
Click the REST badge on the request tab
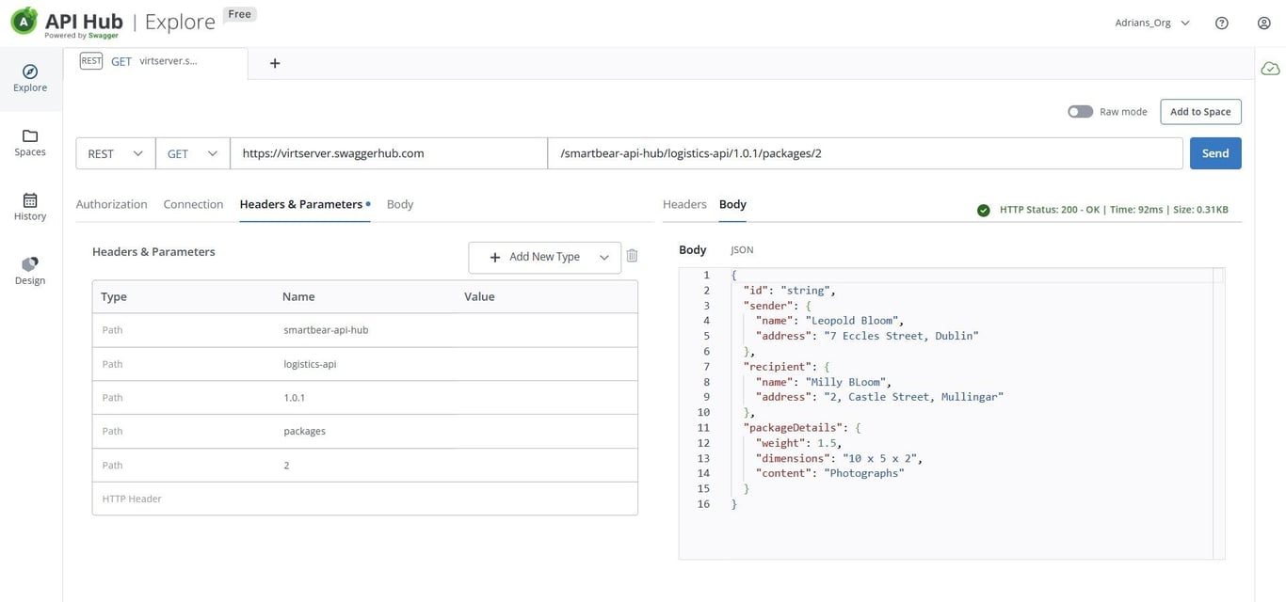91,60
